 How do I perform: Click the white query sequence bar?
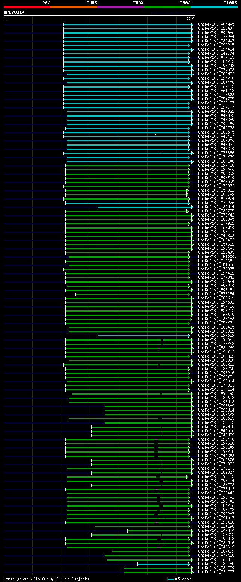[x=99, y=15]
